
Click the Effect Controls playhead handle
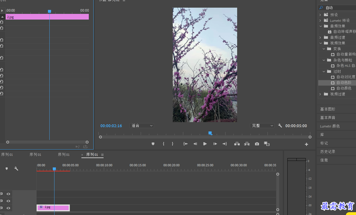tap(49, 11)
